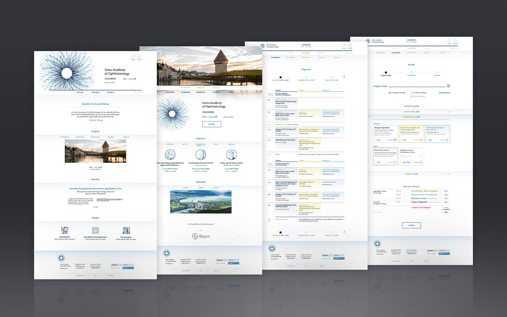Click Login icon on Programm page header
This screenshot has width=507, height=317.
point(344,45)
